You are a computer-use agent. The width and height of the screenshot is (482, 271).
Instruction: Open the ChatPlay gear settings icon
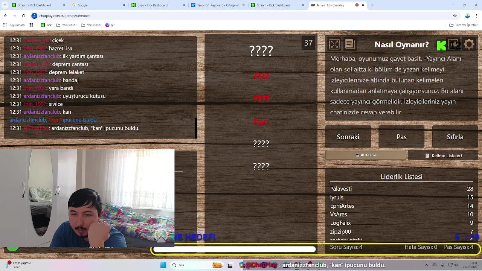pos(469,44)
